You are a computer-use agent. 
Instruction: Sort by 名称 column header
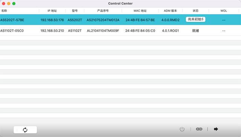4,11
